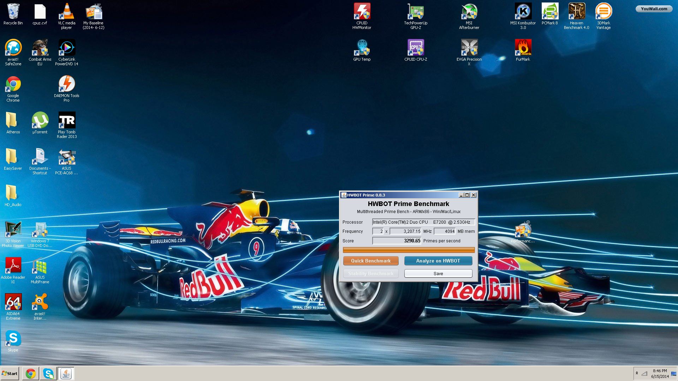Open Windows 7 USB DVD Download tool
The image size is (678, 381).
click(x=40, y=234)
